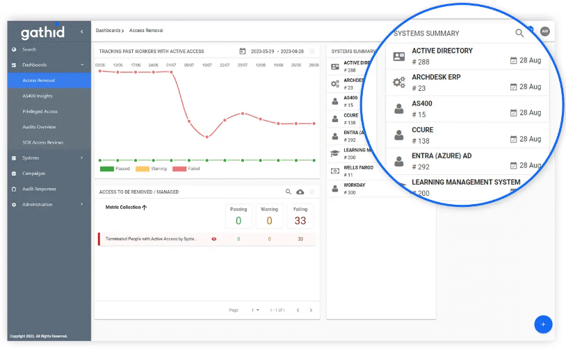Open the AW user avatar menu
The height and width of the screenshot is (361, 566).
[544, 31]
